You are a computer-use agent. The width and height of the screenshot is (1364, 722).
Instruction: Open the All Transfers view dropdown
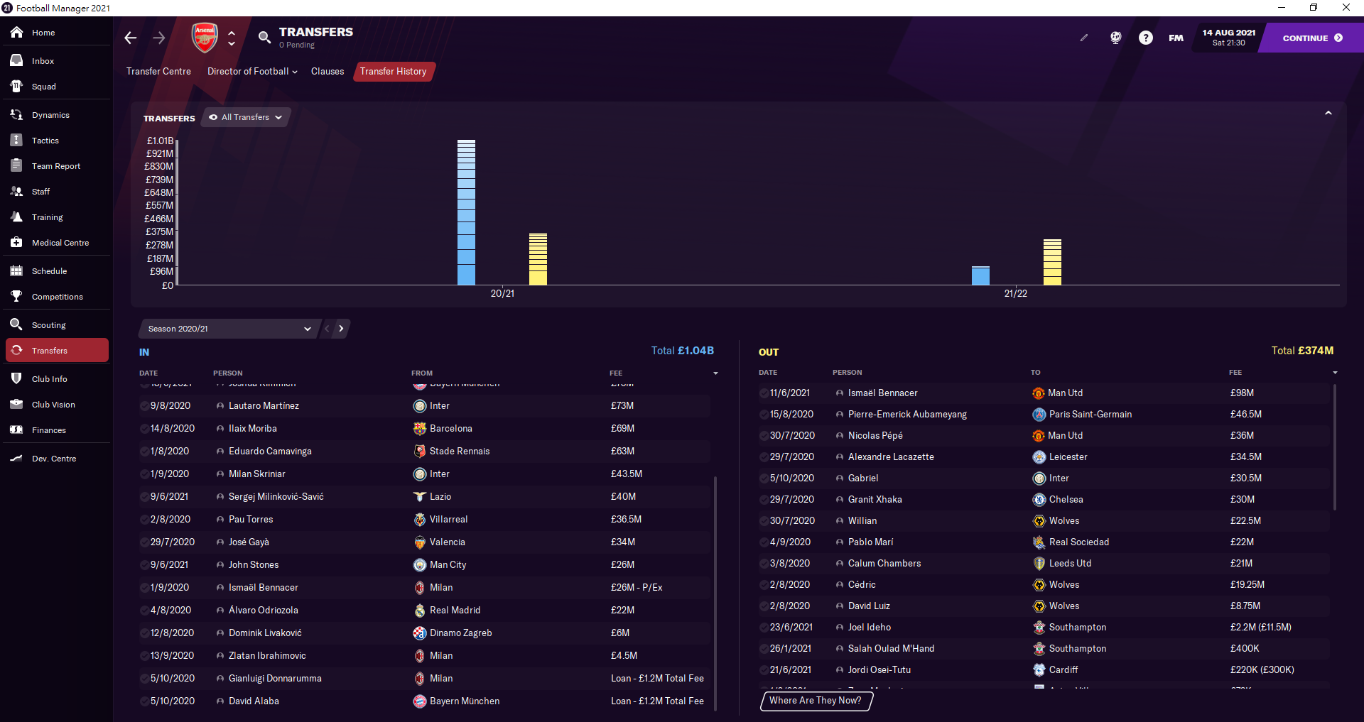click(246, 118)
